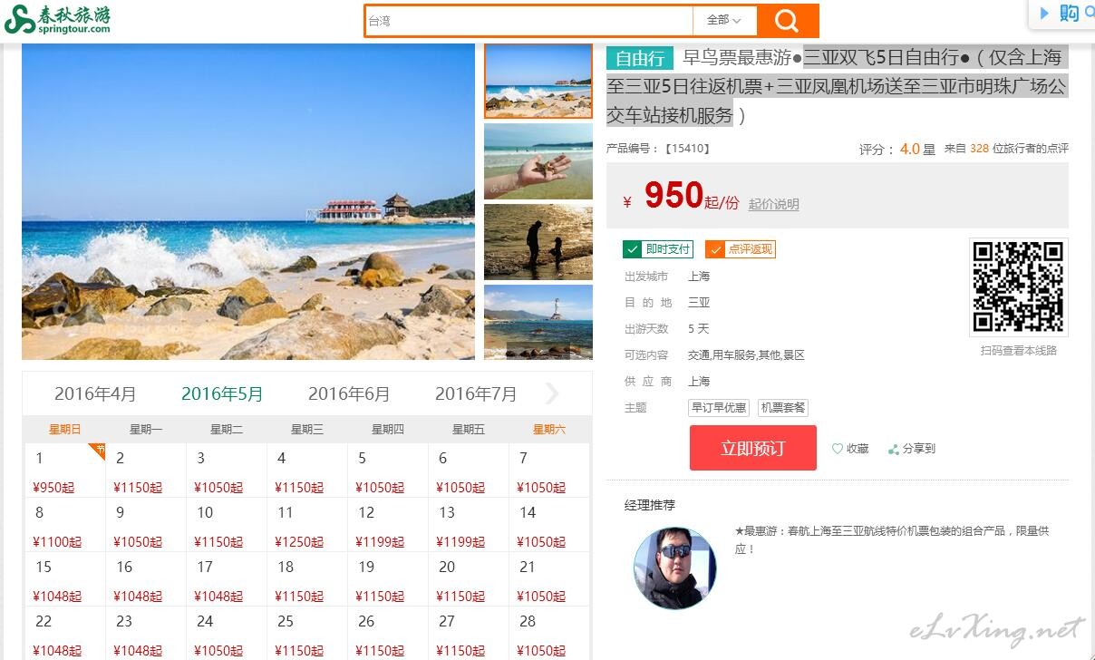This screenshot has height=660, width=1095.
Task: Click the QR code image
Action: tap(1018, 286)
